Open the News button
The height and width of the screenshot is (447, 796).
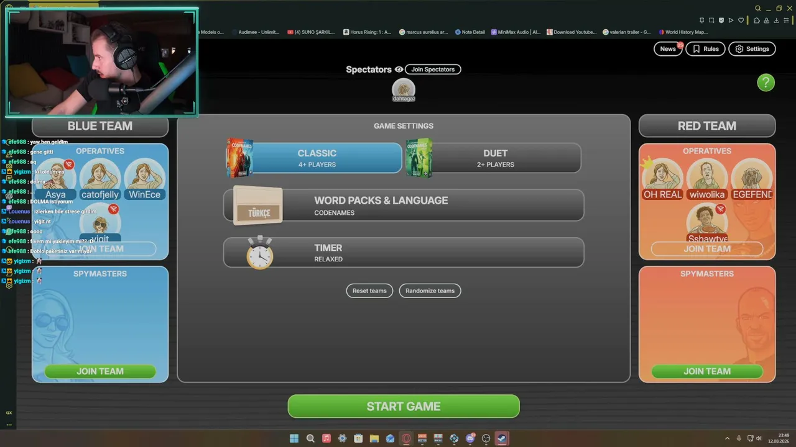668,49
